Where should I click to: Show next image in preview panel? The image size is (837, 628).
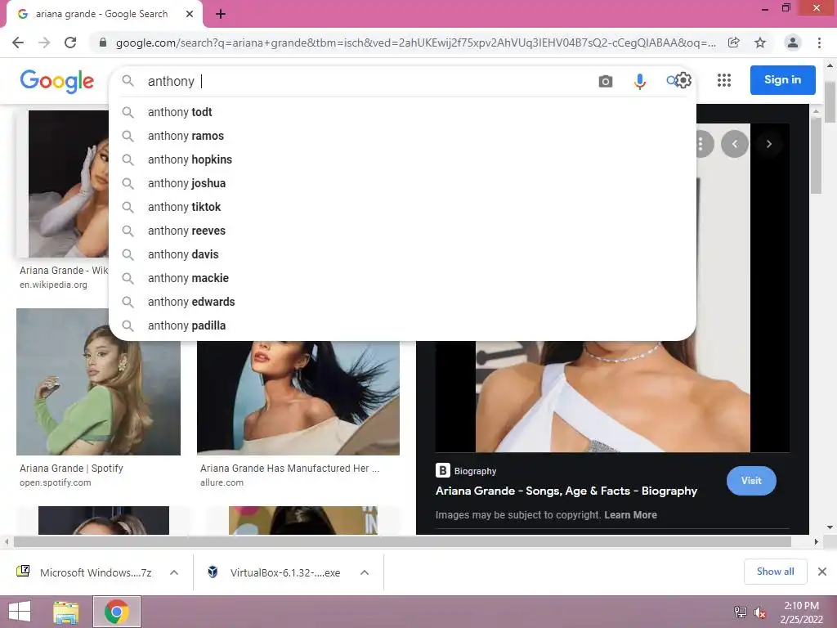[768, 144]
